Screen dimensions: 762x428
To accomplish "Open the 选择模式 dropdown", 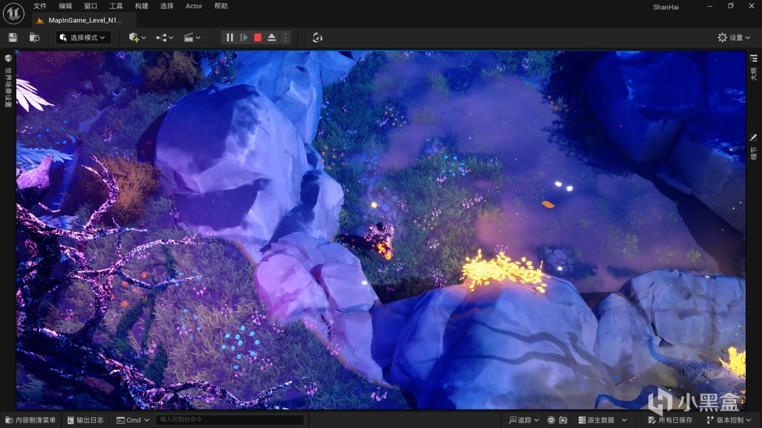I will (x=83, y=37).
